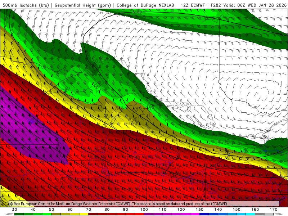Click the "12Z ECMWF" model run label
288x216 pixels.
point(193,5)
